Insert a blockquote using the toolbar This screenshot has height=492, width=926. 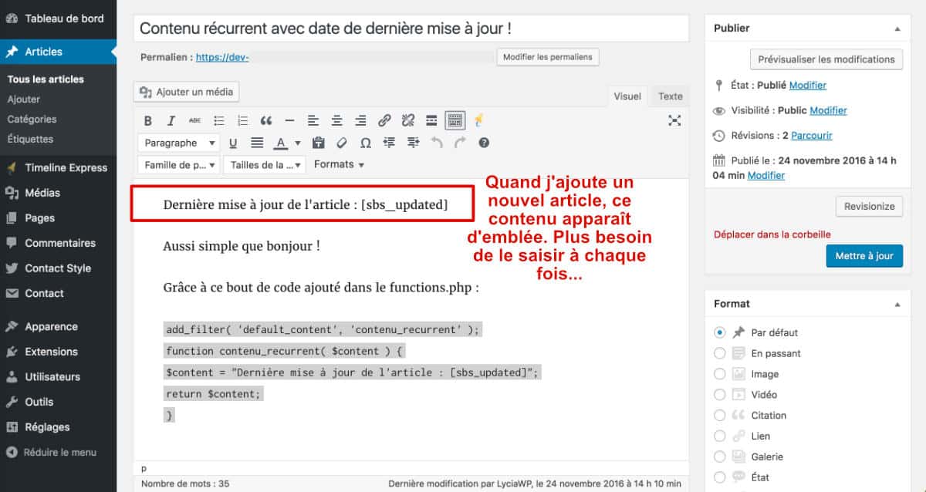266,120
